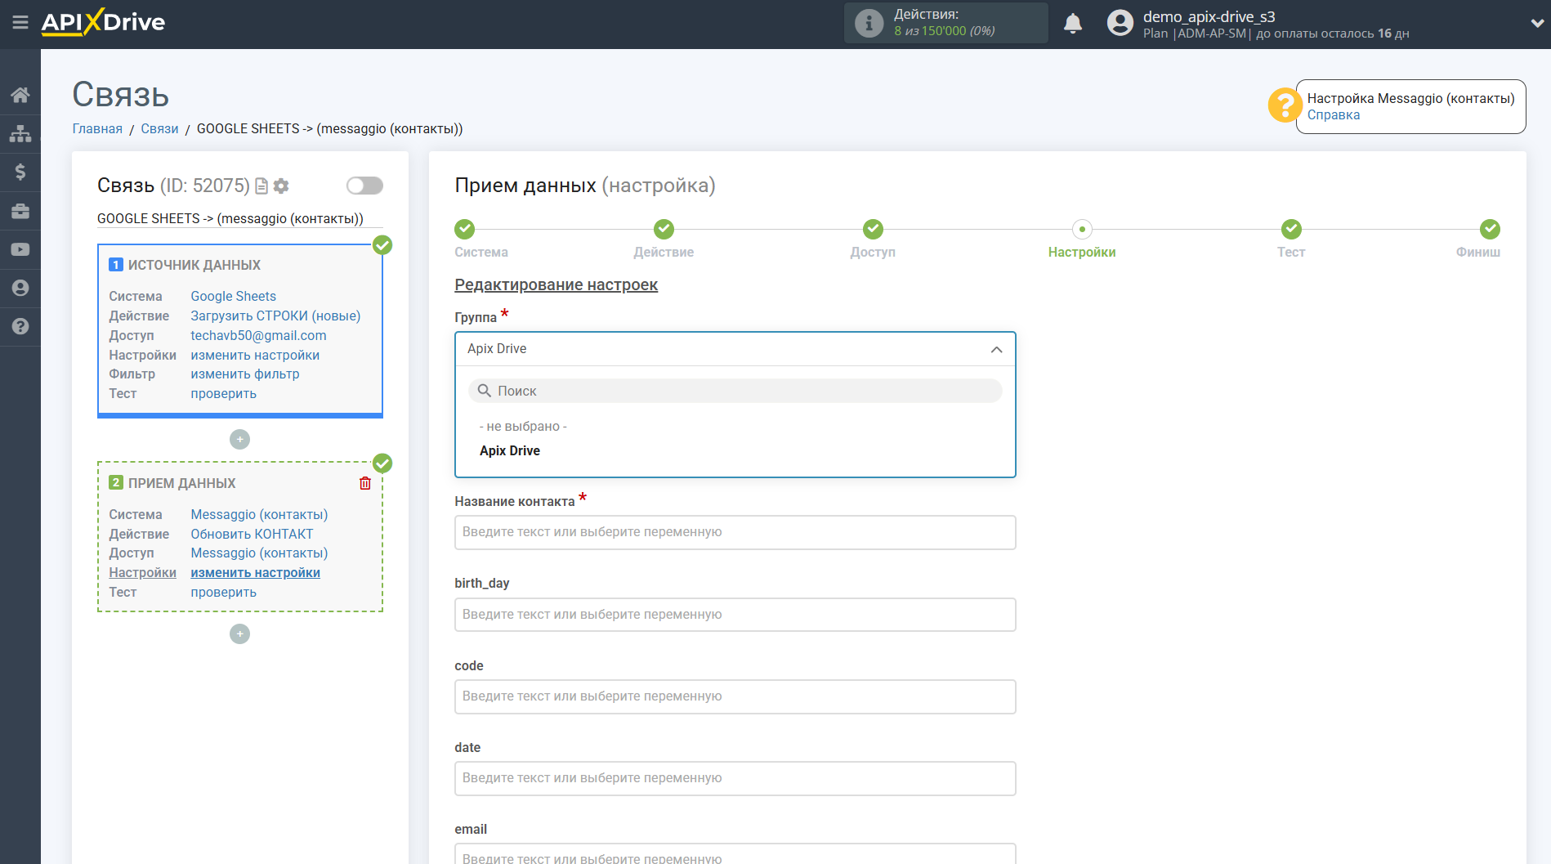Viewport: 1551px width, 864px height.
Task: Expand the user account menu chevron
Action: (1536, 24)
